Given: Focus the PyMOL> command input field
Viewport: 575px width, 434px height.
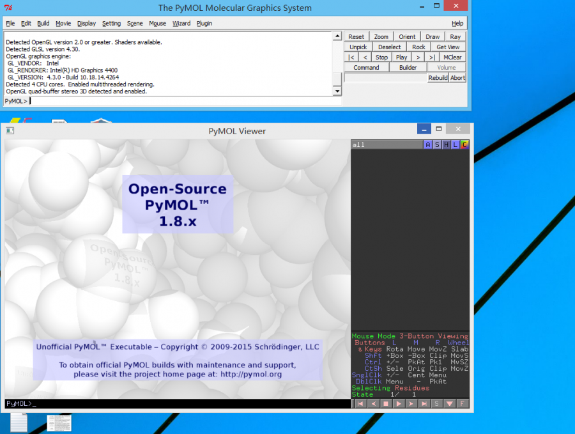Looking at the screenshot, I should tap(185, 101).
